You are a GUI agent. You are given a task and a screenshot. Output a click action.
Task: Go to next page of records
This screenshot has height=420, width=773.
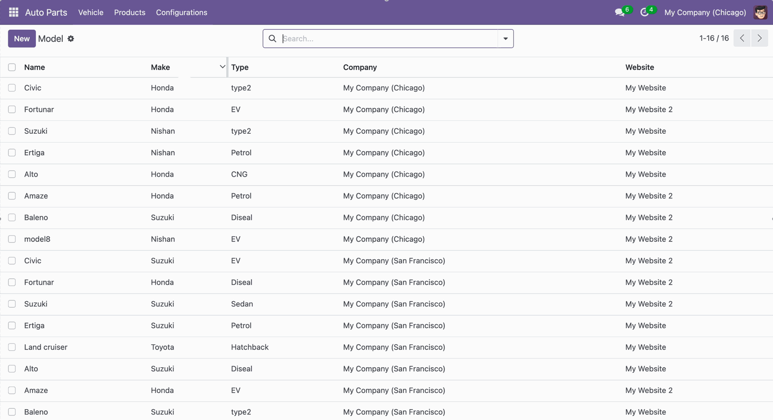tap(759, 38)
